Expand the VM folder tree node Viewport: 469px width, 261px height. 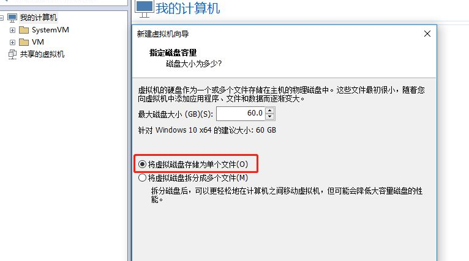point(12,42)
